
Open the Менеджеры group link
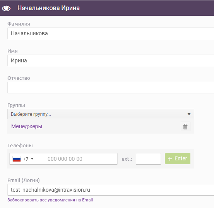27,126
